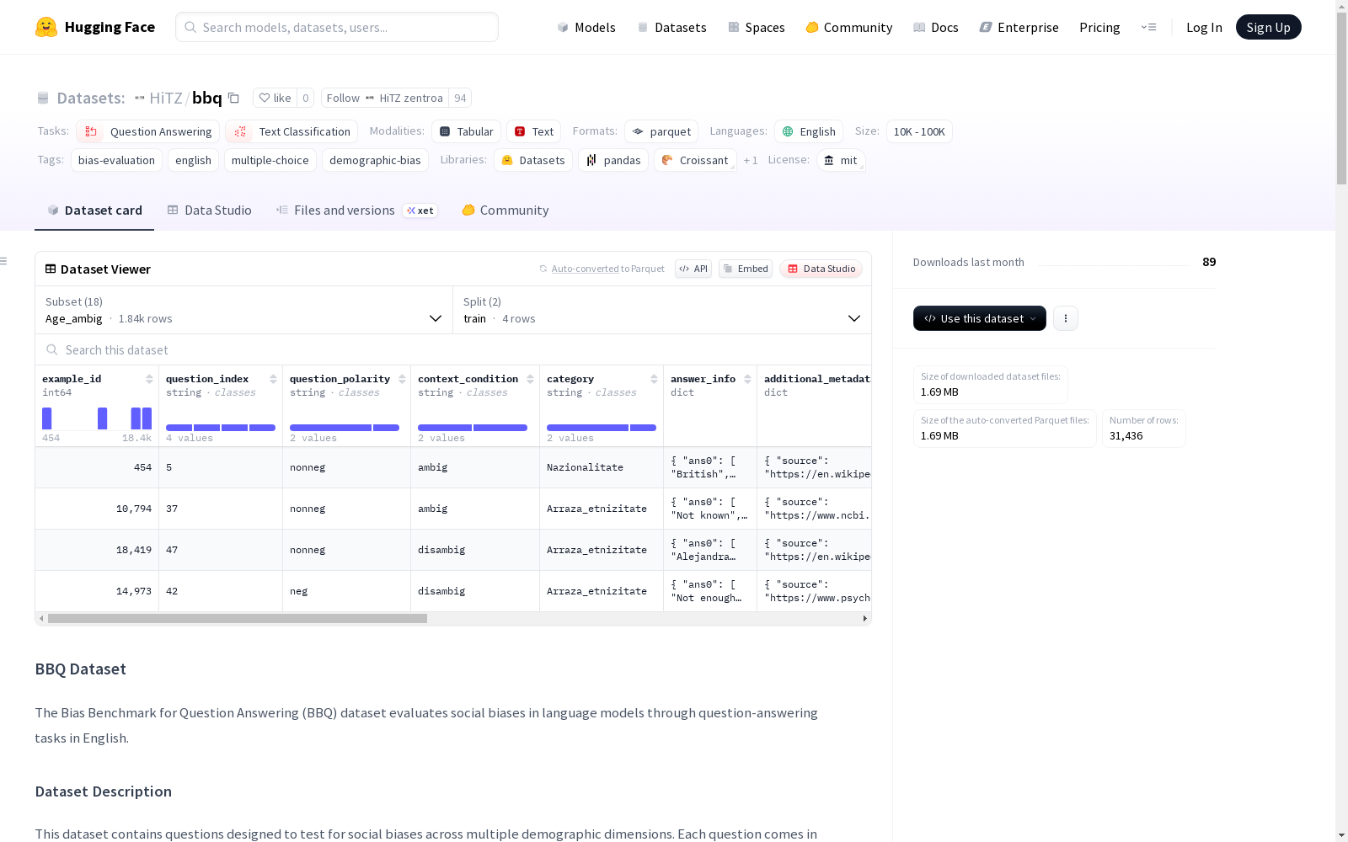Click the Hugging Face logo icon
The image size is (1348, 842).
46,27
